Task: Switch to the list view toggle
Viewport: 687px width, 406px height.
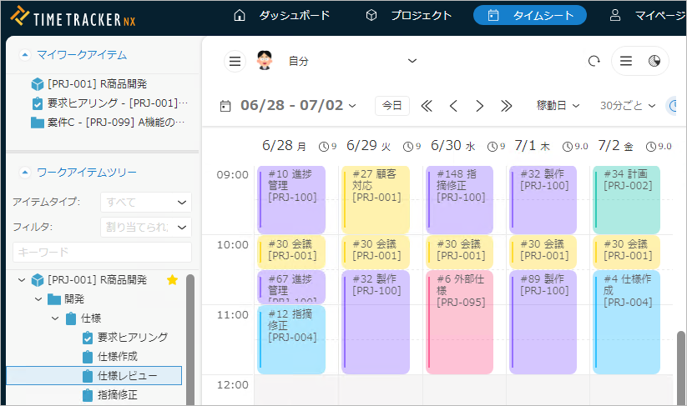Action: tap(626, 61)
